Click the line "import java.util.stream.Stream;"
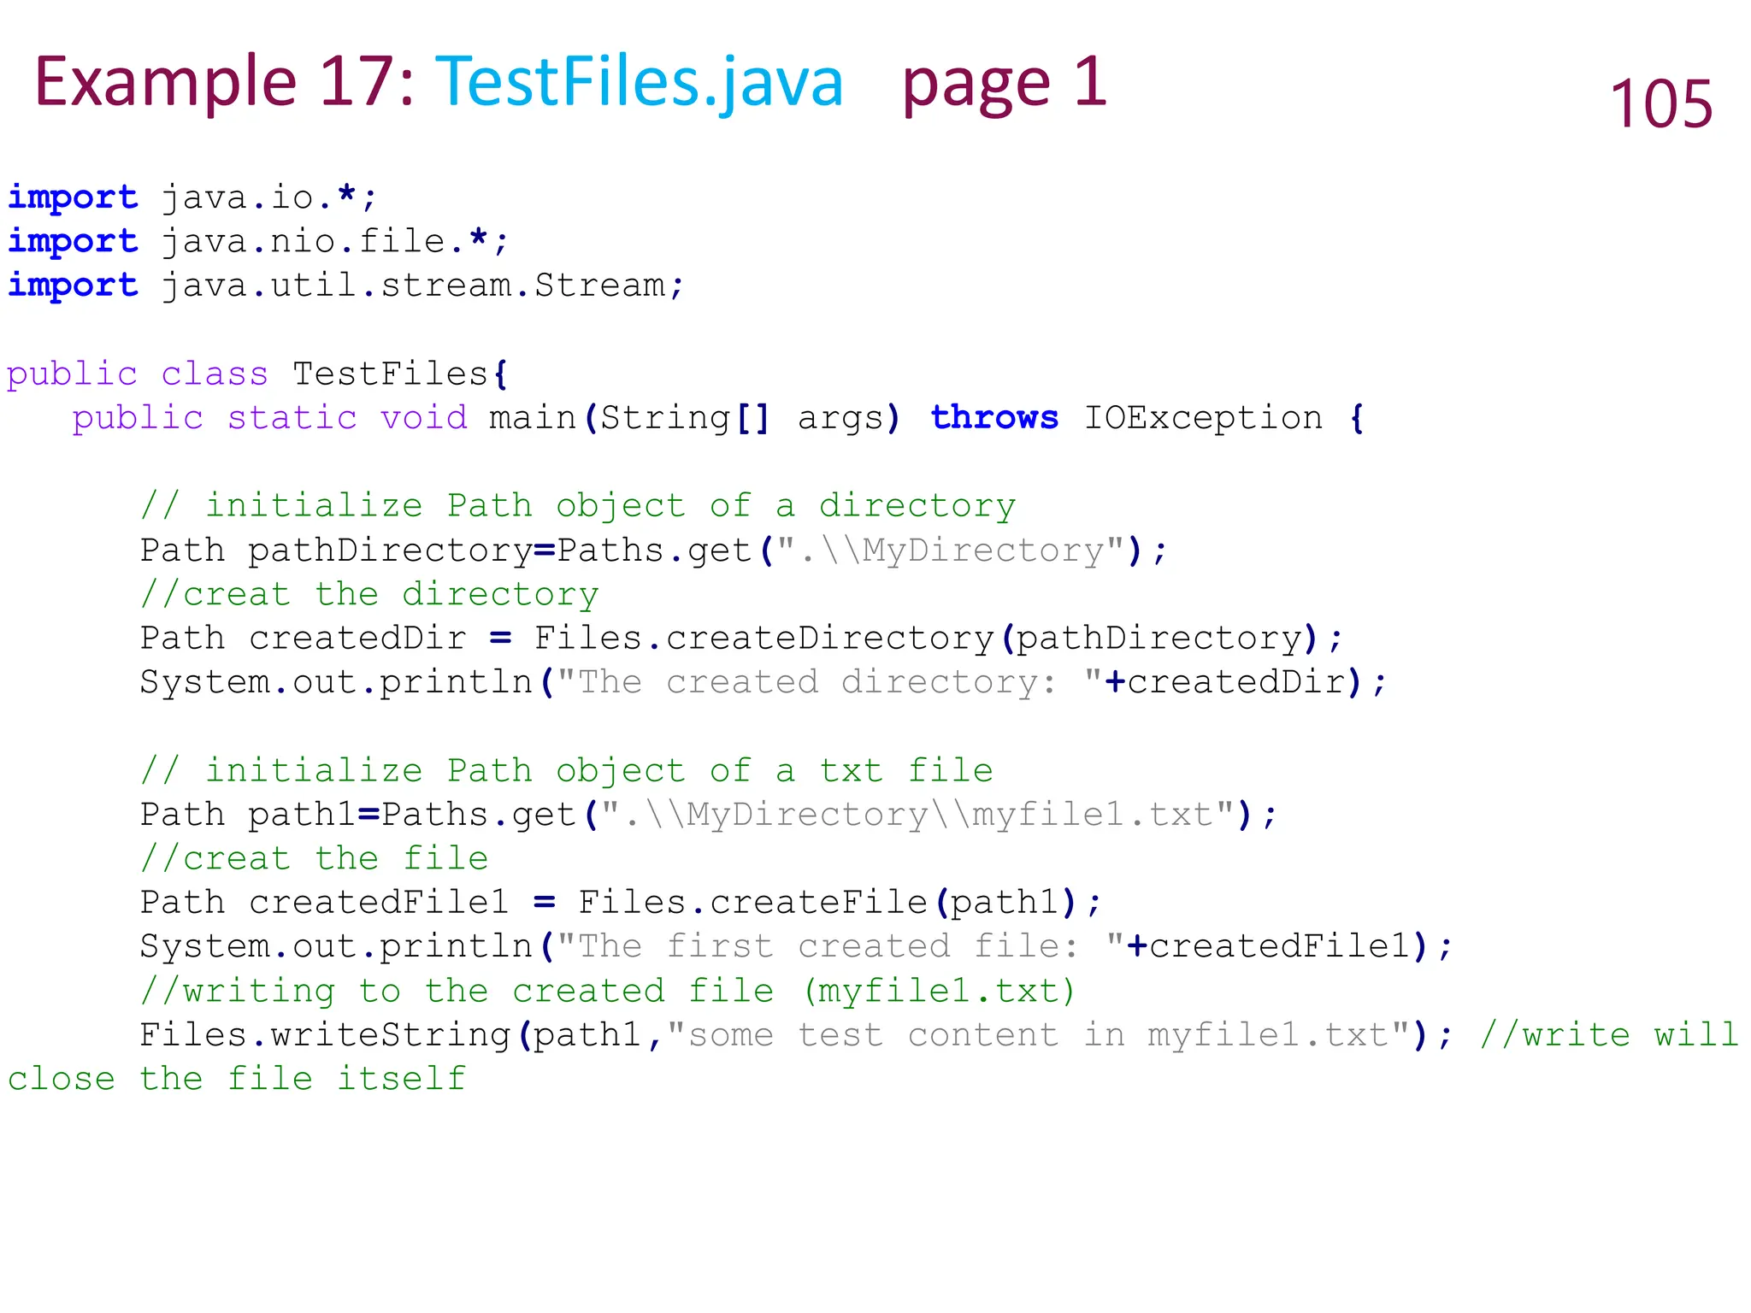Screen dimensions: 1751x1313 click(x=346, y=285)
